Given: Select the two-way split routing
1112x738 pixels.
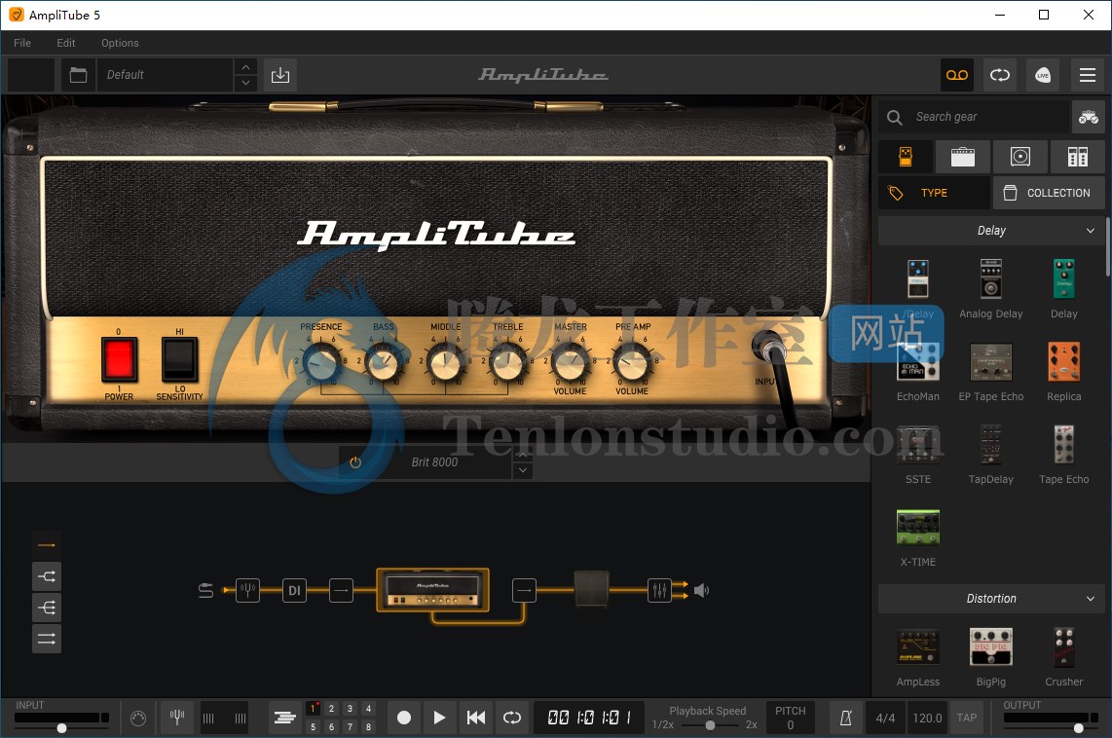Looking at the screenshot, I should click(x=47, y=576).
